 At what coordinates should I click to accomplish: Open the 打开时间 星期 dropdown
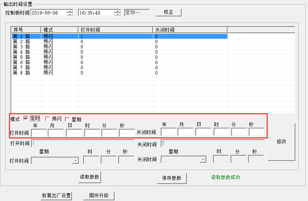pyautogui.click(x=75, y=161)
